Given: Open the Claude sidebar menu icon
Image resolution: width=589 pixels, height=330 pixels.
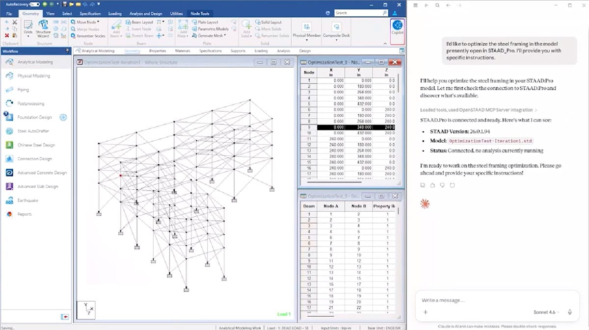Looking at the screenshot, I should click(416, 5).
